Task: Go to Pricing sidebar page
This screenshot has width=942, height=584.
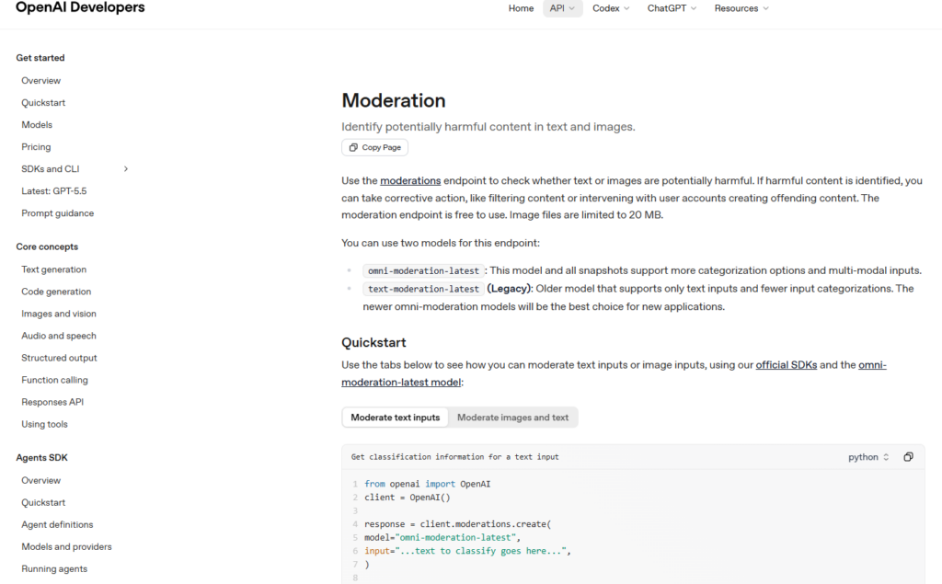Action: click(36, 147)
